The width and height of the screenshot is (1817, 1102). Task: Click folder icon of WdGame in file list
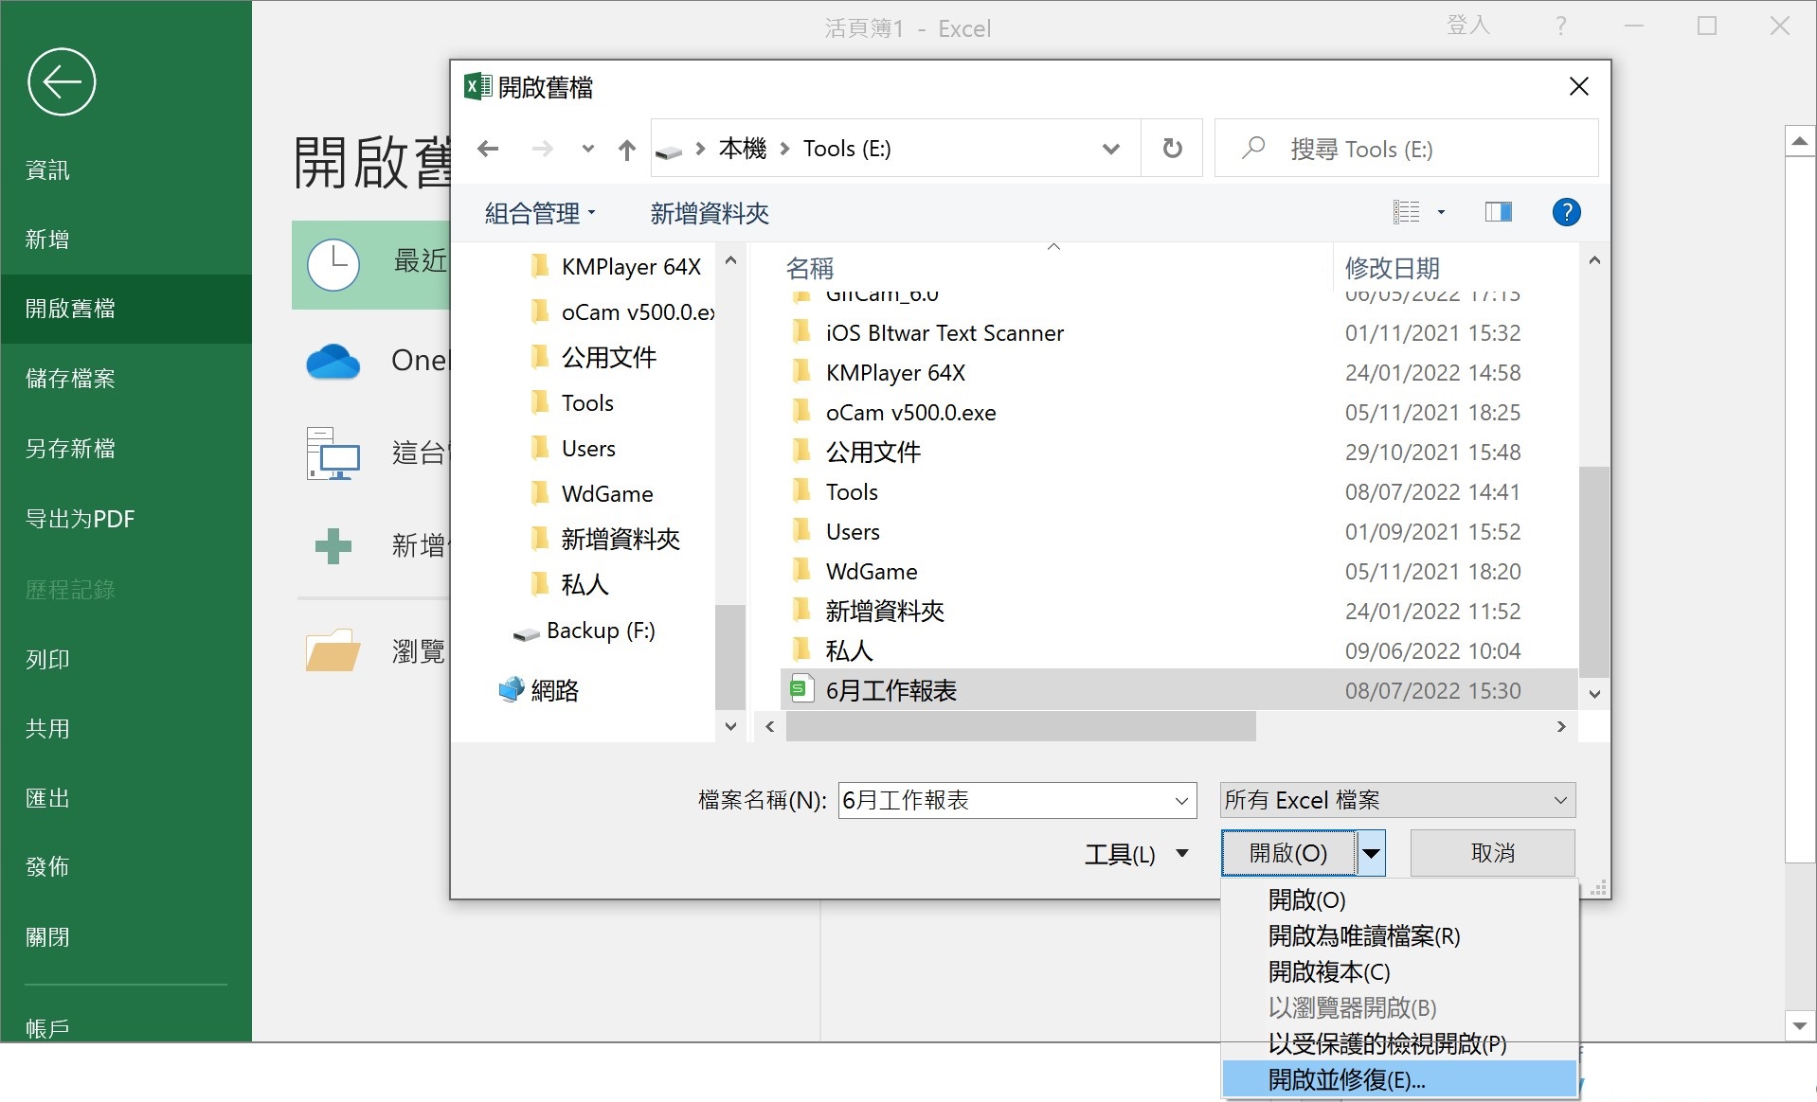point(801,571)
